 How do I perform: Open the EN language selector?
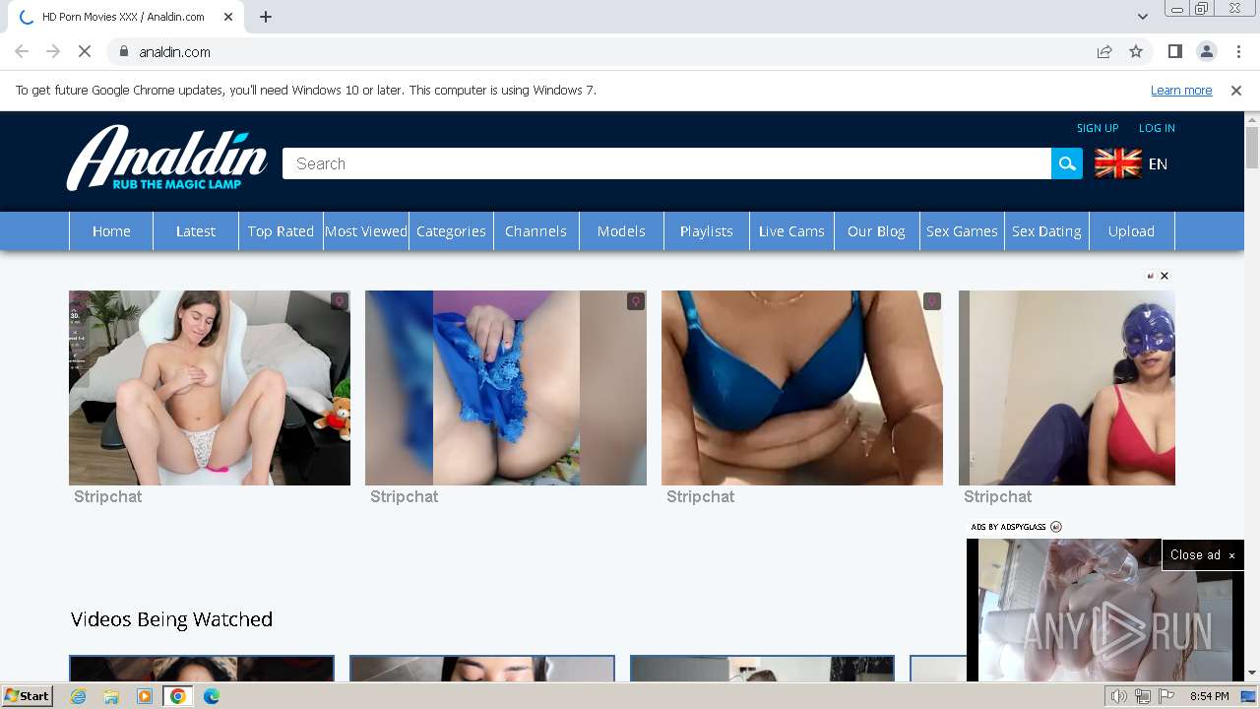[1131, 163]
